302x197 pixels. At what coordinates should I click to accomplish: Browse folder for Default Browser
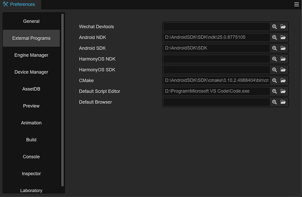click(x=283, y=102)
